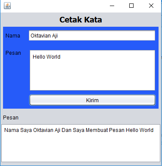
Task: Focus the Nama text field
Action: (92, 35)
